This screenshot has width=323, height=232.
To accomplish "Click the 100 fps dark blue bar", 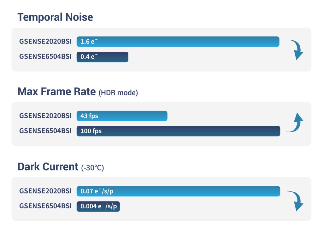I will click(178, 131).
